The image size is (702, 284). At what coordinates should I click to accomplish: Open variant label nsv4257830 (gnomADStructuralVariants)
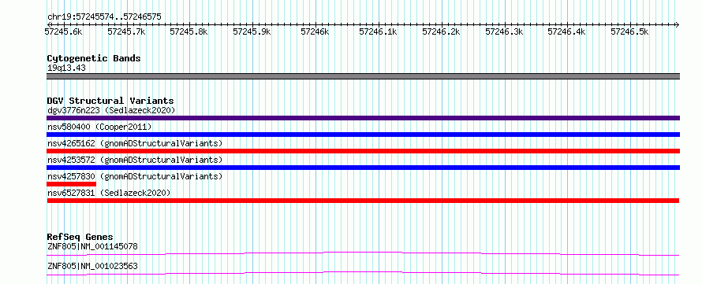[x=135, y=176]
